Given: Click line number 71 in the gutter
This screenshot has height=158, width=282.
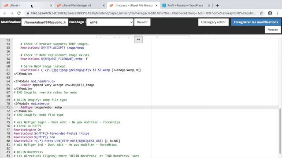Looking at the screenshot, I should [x=8, y=108].
